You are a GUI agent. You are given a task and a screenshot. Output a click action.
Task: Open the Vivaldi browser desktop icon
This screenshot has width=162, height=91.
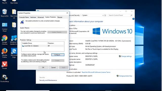5,65
